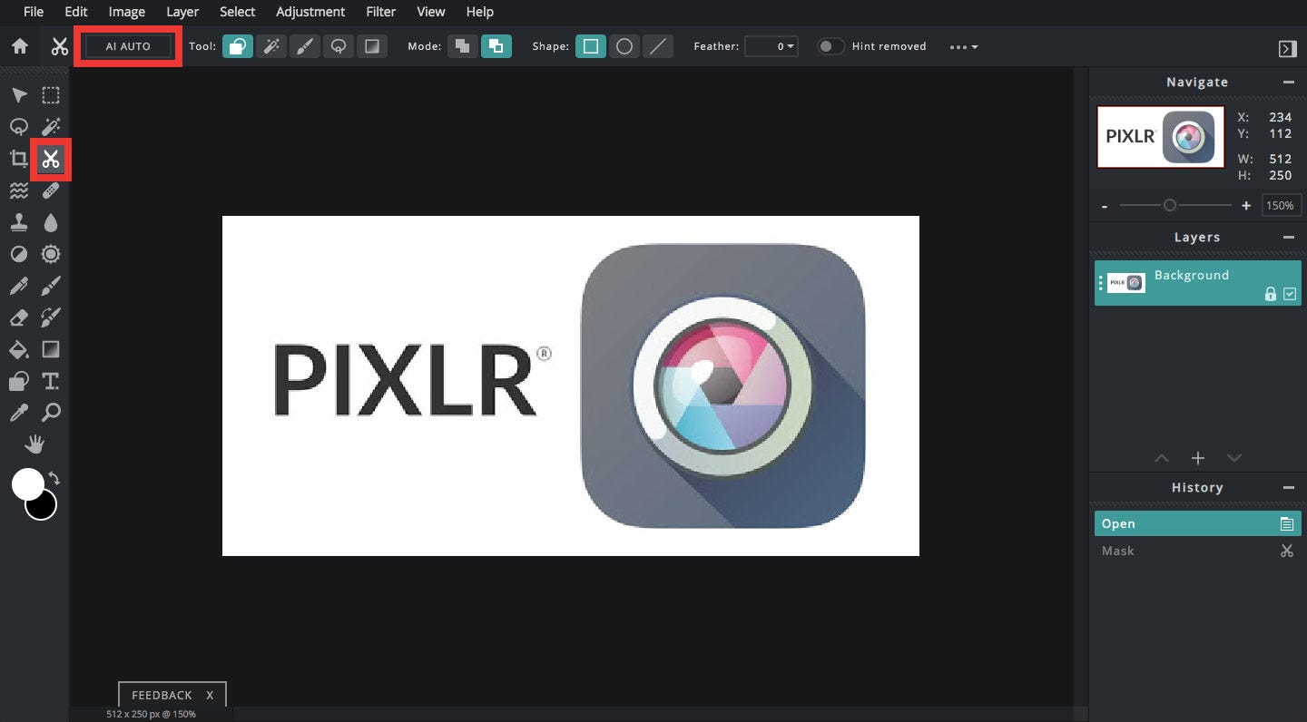The height and width of the screenshot is (722, 1307).
Task: Click the Background layer lock icon
Action: [1271, 294]
